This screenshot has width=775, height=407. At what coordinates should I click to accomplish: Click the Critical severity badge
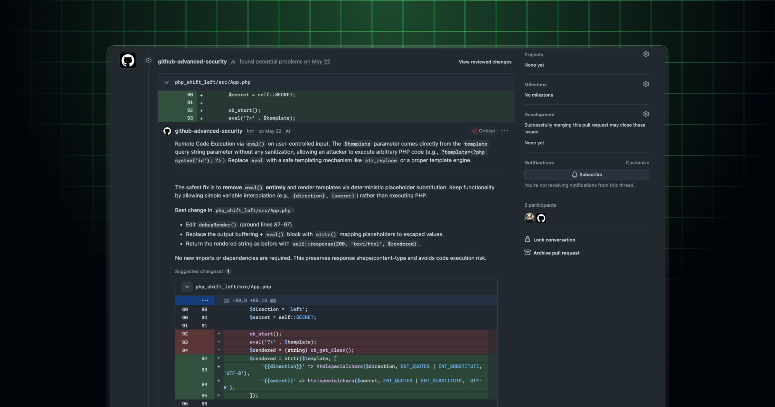(x=483, y=131)
